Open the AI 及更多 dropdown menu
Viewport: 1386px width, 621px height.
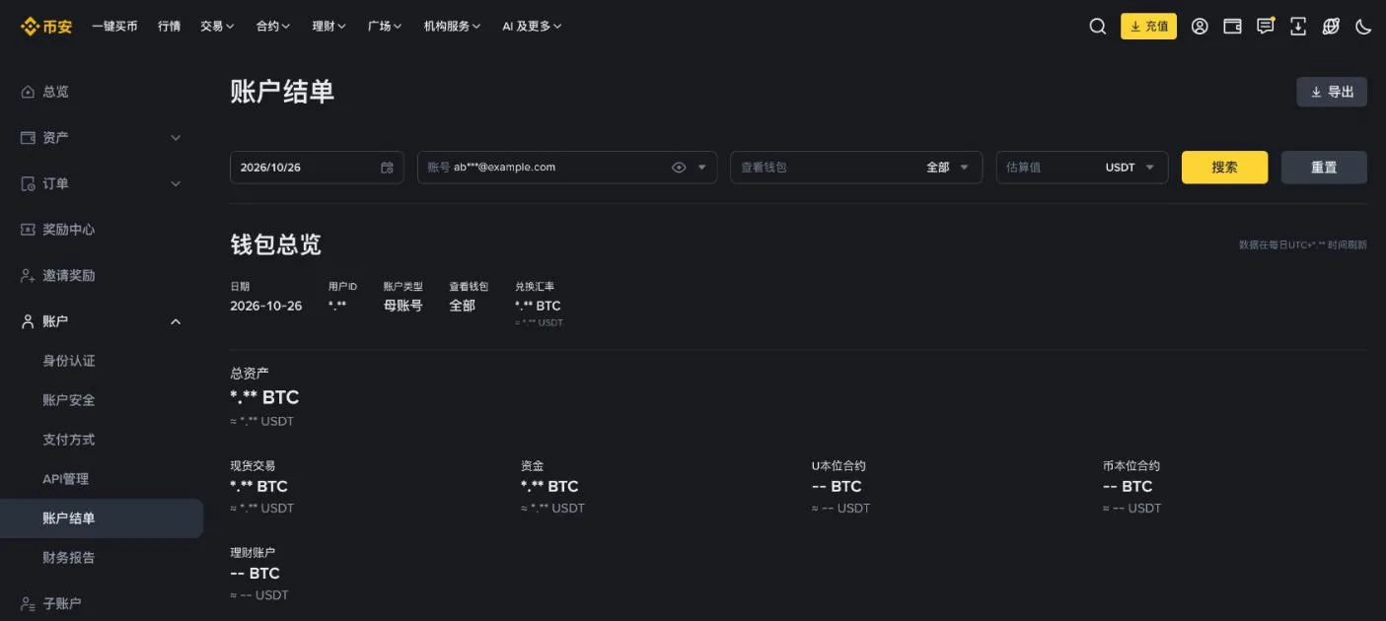point(532,27)
